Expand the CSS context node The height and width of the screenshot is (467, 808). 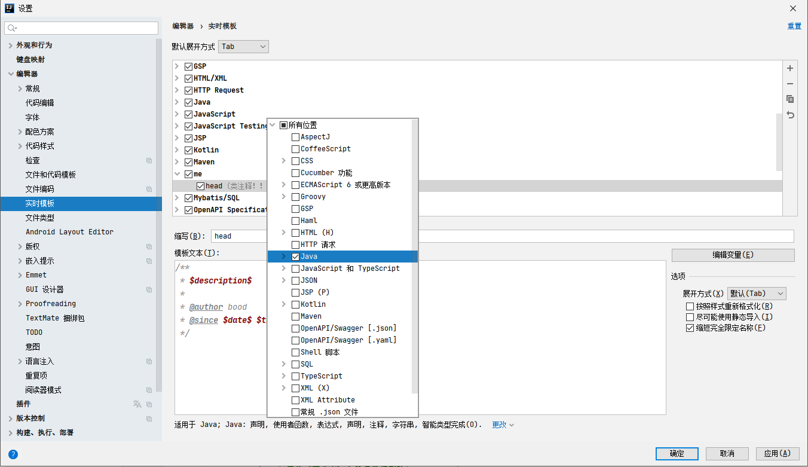click(283, 161)
